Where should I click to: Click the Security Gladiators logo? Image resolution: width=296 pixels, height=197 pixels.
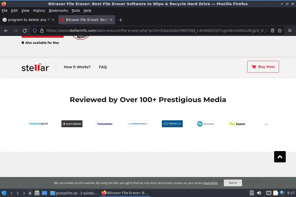point(72,124)
